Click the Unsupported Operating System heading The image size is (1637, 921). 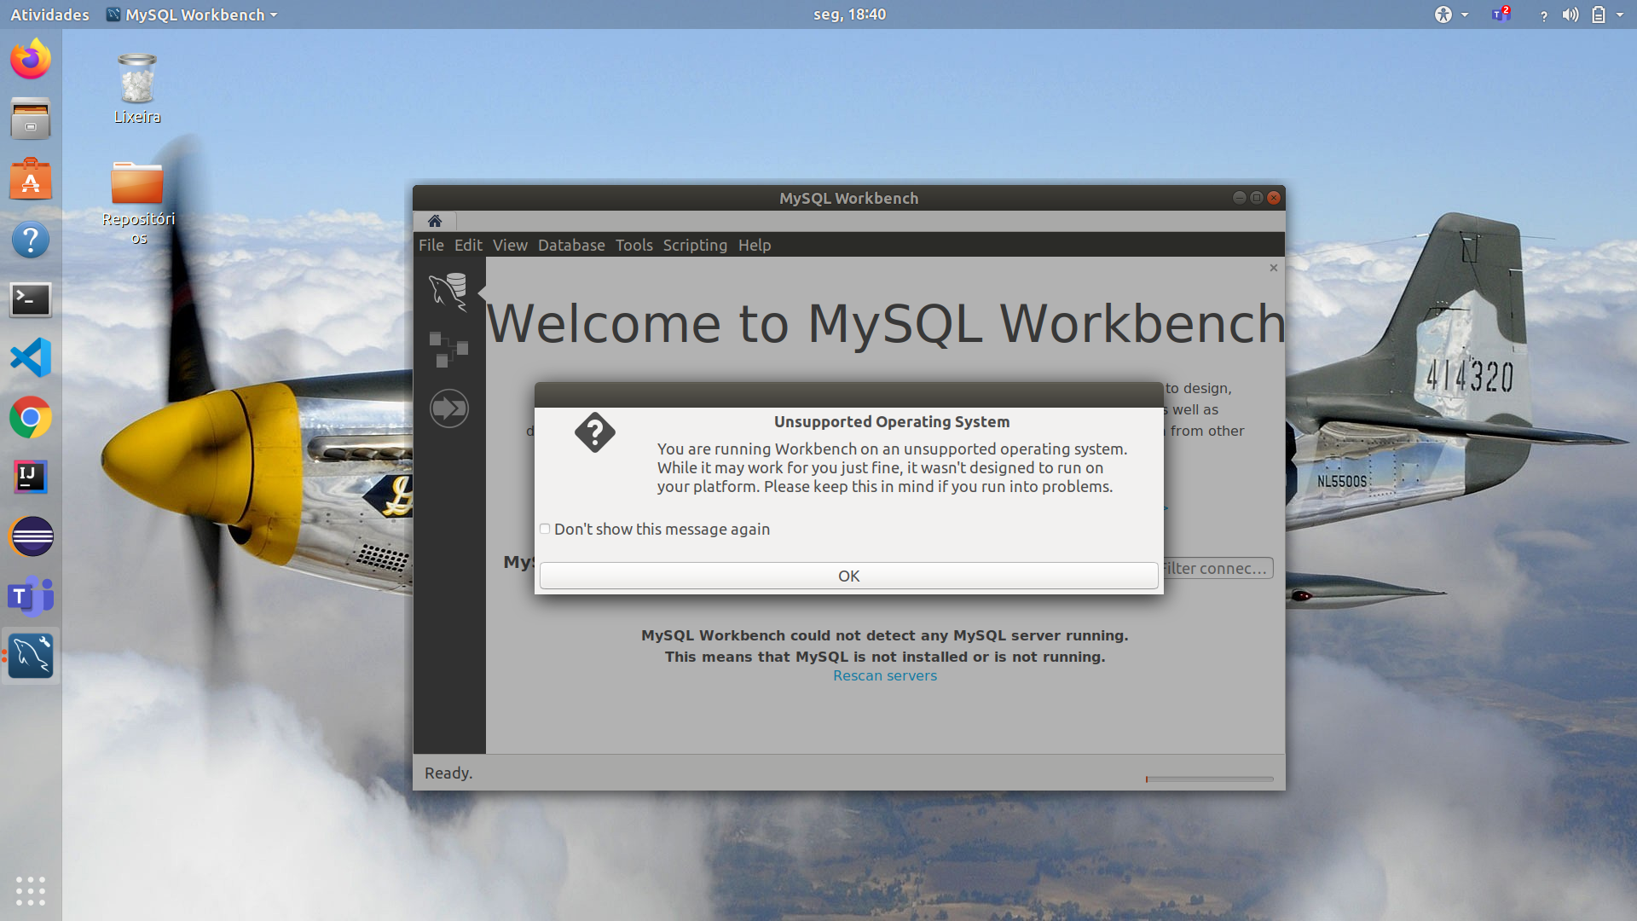click(x=892, y=421)
